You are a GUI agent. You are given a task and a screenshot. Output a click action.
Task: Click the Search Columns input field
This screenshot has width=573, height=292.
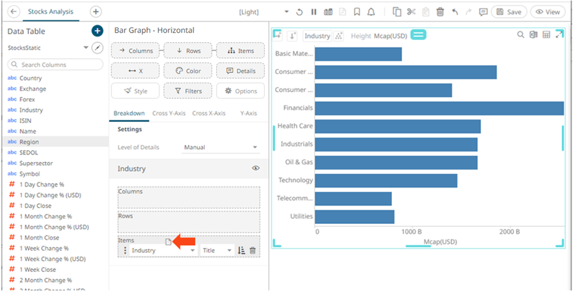tap(55, 64)
